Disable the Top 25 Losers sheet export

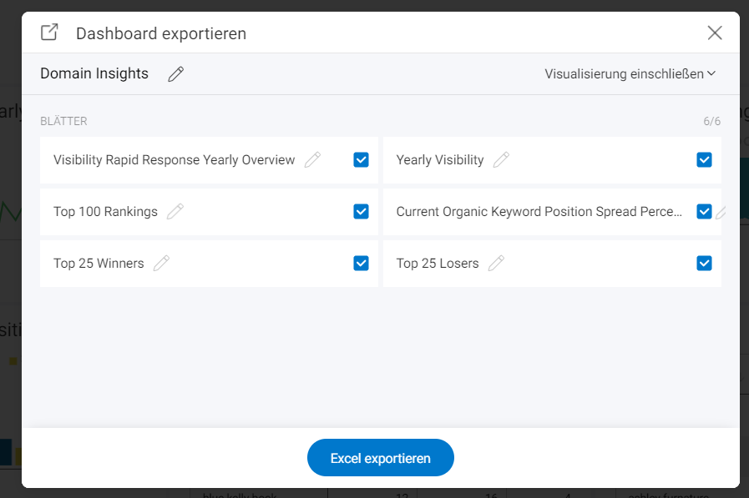click(704, 263)
